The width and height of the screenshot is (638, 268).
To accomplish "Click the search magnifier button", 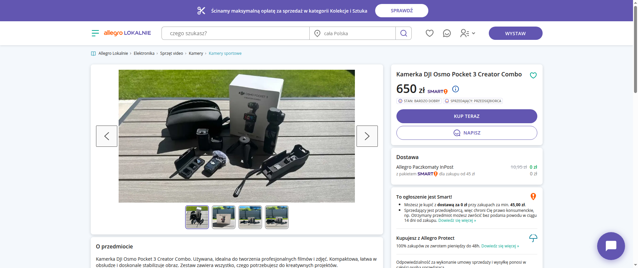I will point(404,33).
